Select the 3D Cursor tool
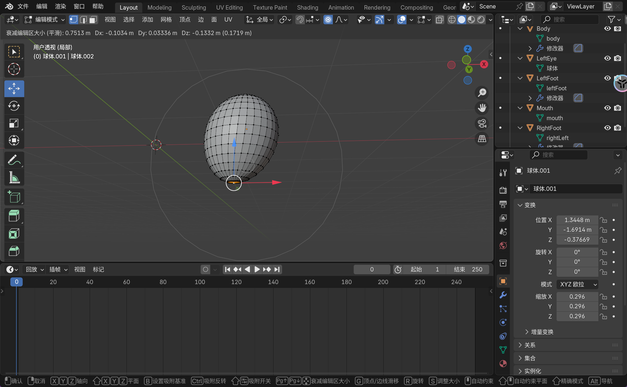 click(x=14, y=69)
